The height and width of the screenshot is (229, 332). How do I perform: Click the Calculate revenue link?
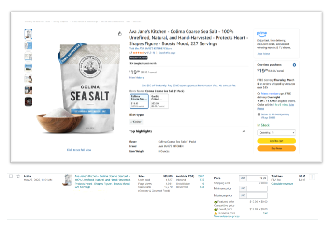pos(282,184)
